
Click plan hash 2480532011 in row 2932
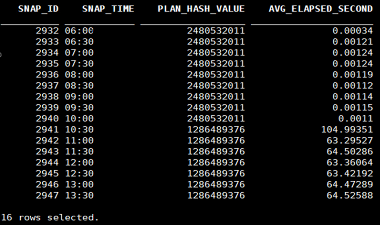coord(216,31)
